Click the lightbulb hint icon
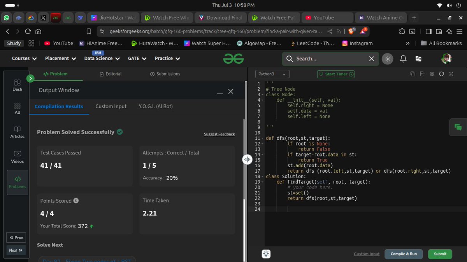This screenshot has width=467, height=262. pos(266,254)
